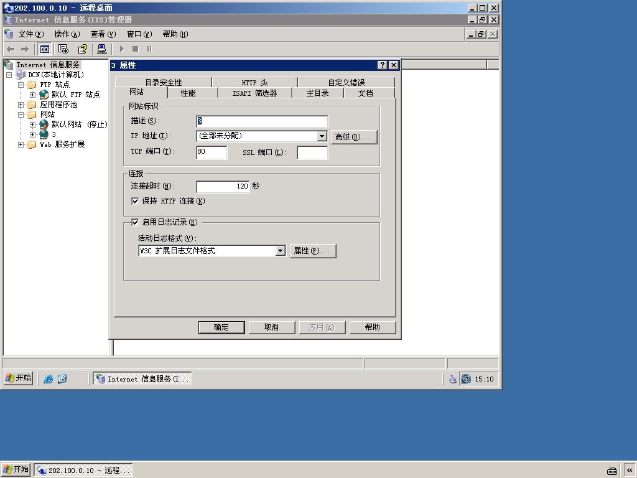Select the FTP 站点 folder icon
The height and width of the screenshot is (478, 637).
pos(32,85)
